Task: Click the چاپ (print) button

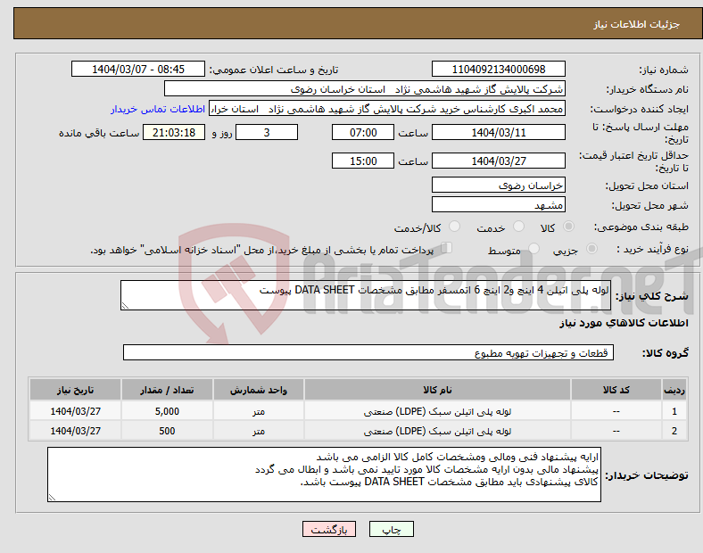Action: [391, 529]
